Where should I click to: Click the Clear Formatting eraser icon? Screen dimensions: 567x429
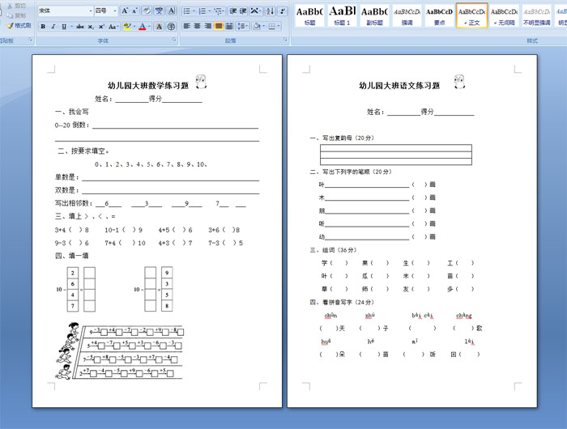pyautogui.click(x=147, y=11)
